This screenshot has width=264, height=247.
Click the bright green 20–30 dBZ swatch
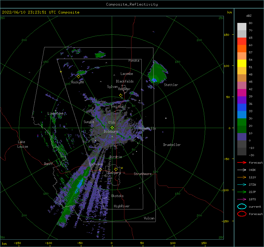coord(242,122)
